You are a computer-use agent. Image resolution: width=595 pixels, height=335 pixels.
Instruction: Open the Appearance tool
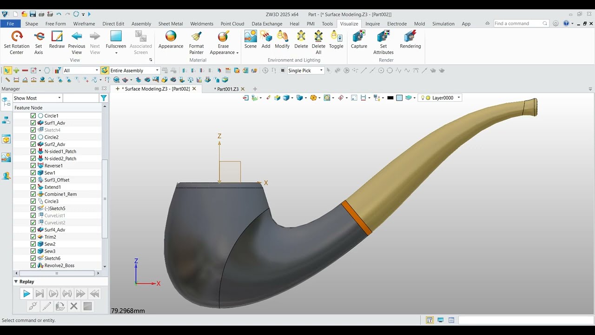(171, 40)
